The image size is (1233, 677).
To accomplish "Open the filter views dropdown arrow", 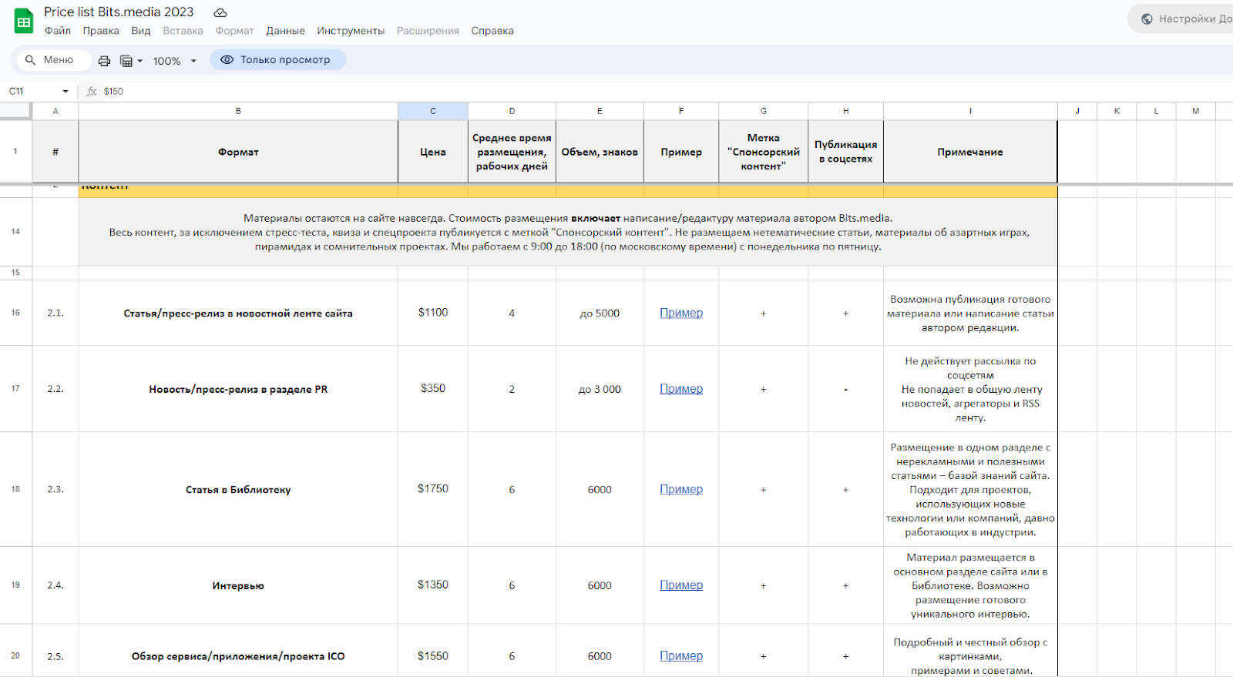I will coord(140,61).
